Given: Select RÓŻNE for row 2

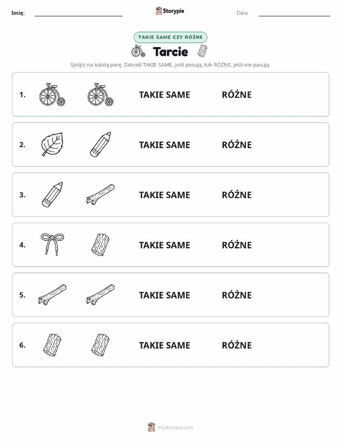Looking at the screenshot, I should coord(237,145).
